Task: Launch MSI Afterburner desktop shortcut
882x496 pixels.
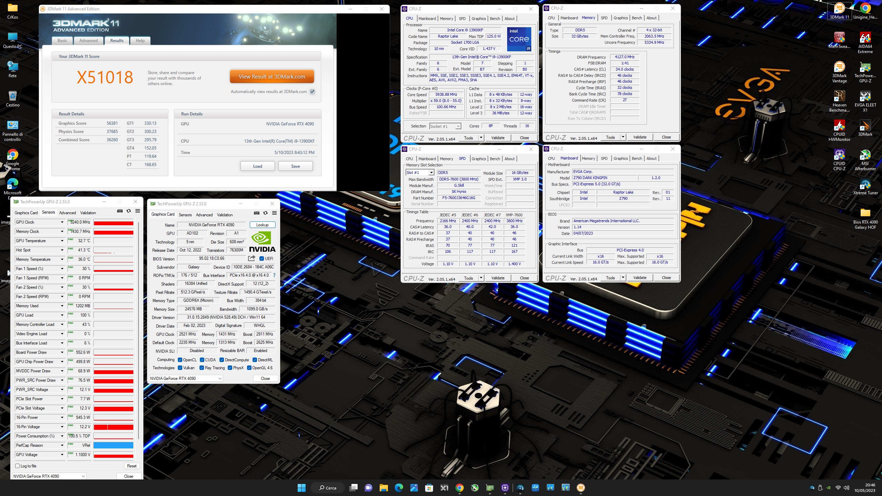Action: coord(865,160)
